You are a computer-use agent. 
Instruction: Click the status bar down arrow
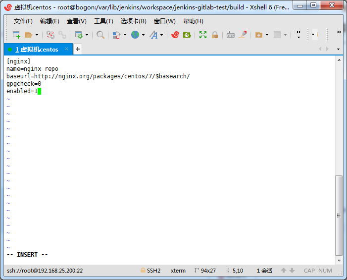click(x=292, y=271)
